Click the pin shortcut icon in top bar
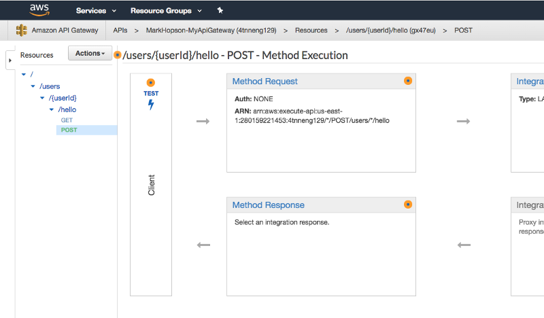 pos(220,11)
